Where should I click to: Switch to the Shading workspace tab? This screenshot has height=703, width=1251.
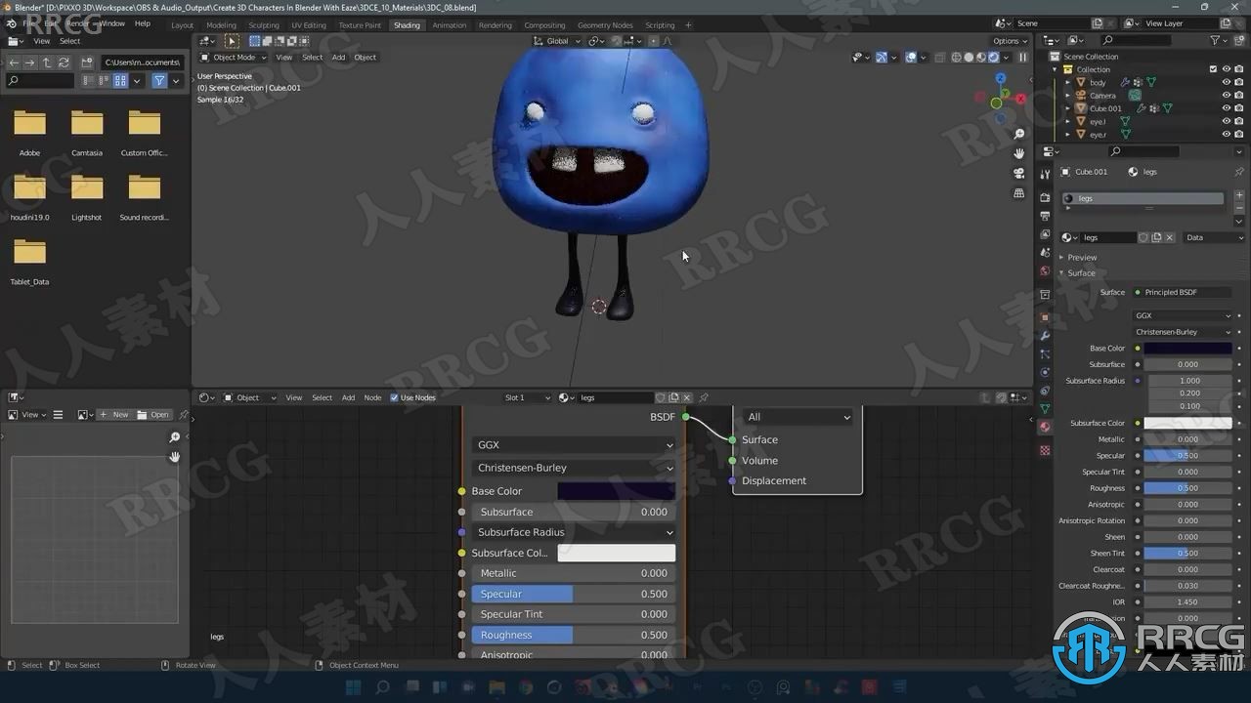pyautogui.click(x=407, y=24)
